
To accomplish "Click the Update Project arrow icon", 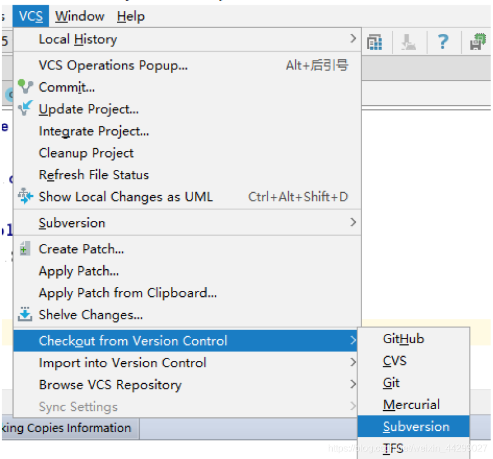I will click(x=25, y=108).
